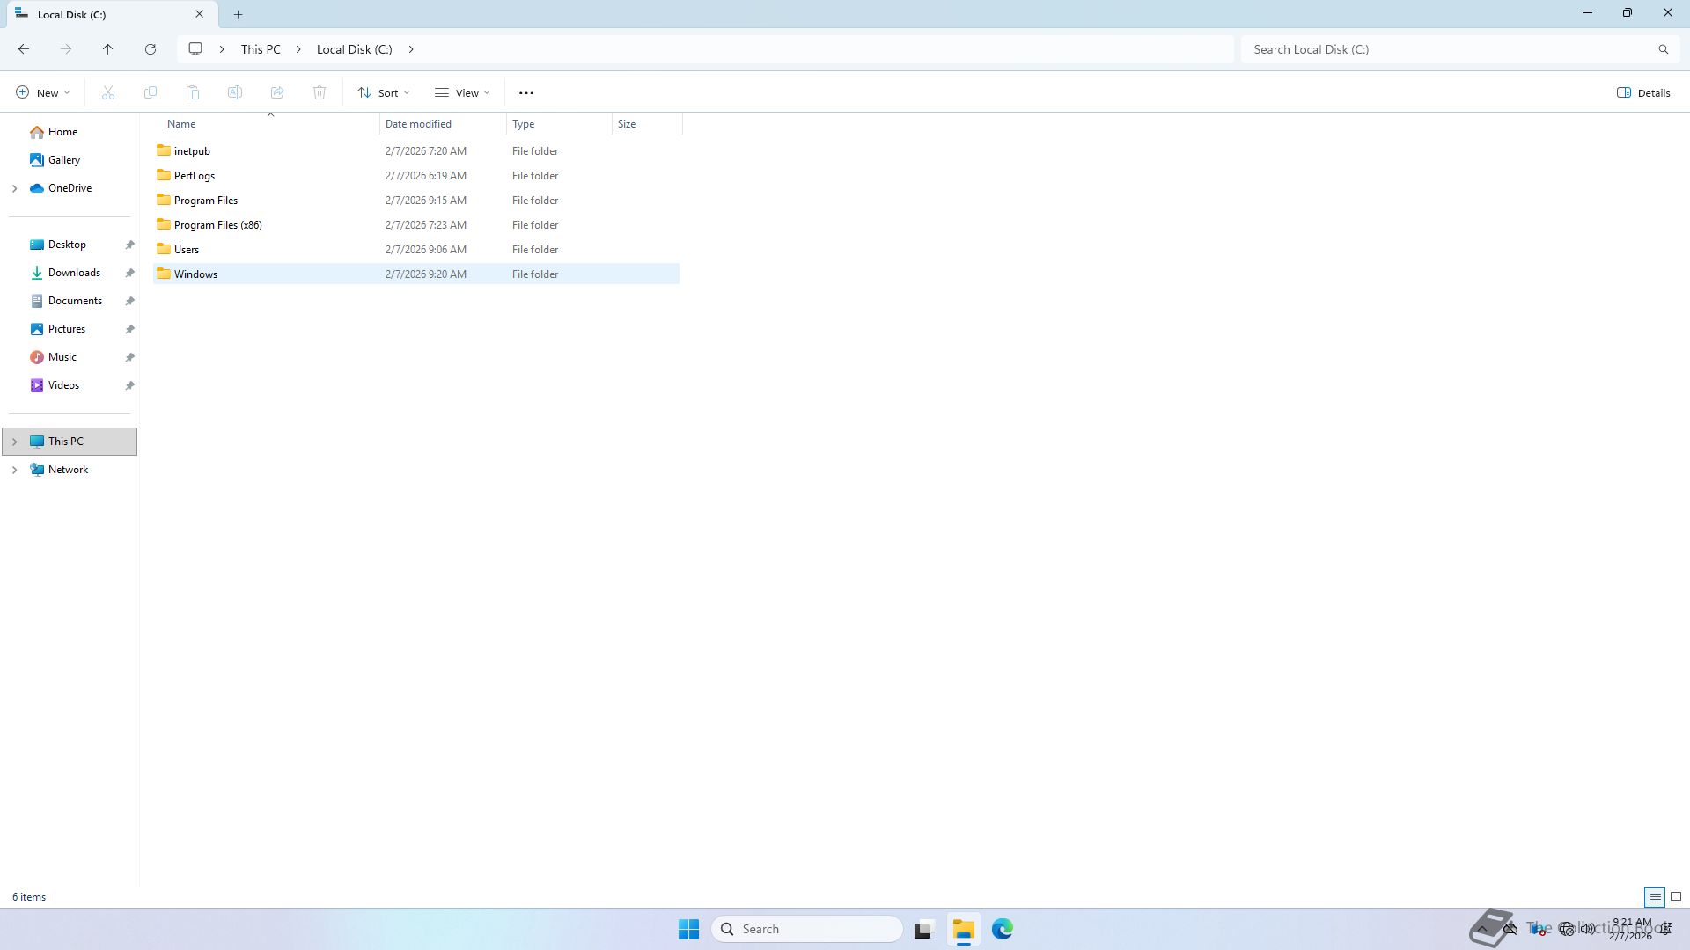The width and height of the screenshot is (1690, 950).
Task: Click the Back navigation arrow
Action: tap(24, 49)
